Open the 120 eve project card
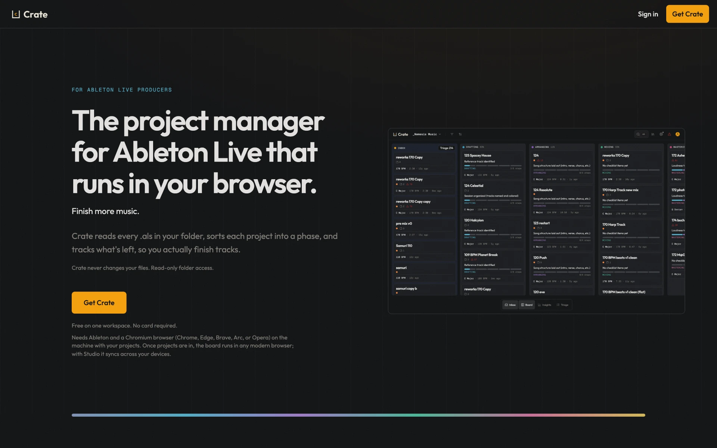This screenshot has width=717, height=448. (x=562, y=292)
